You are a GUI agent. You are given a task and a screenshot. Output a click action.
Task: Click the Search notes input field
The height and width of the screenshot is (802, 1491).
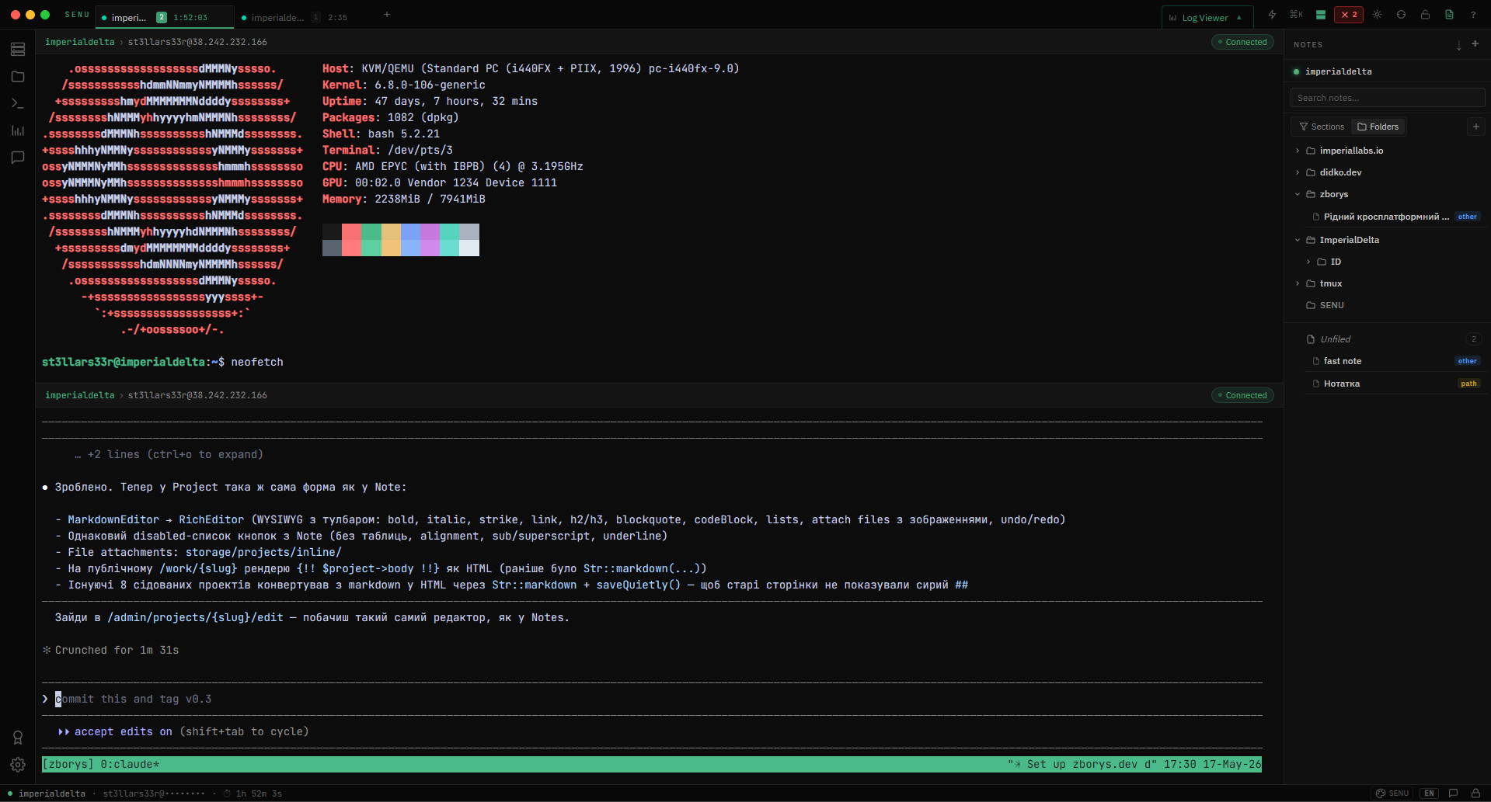point(1388,98)
